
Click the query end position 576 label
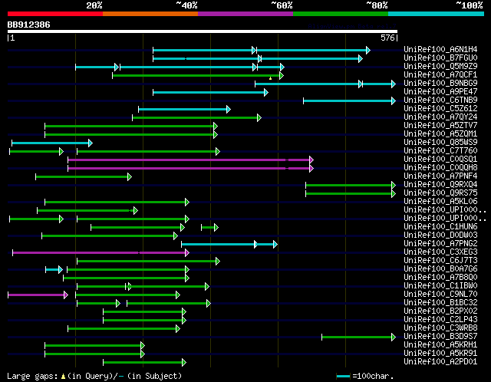coord(387,38)
